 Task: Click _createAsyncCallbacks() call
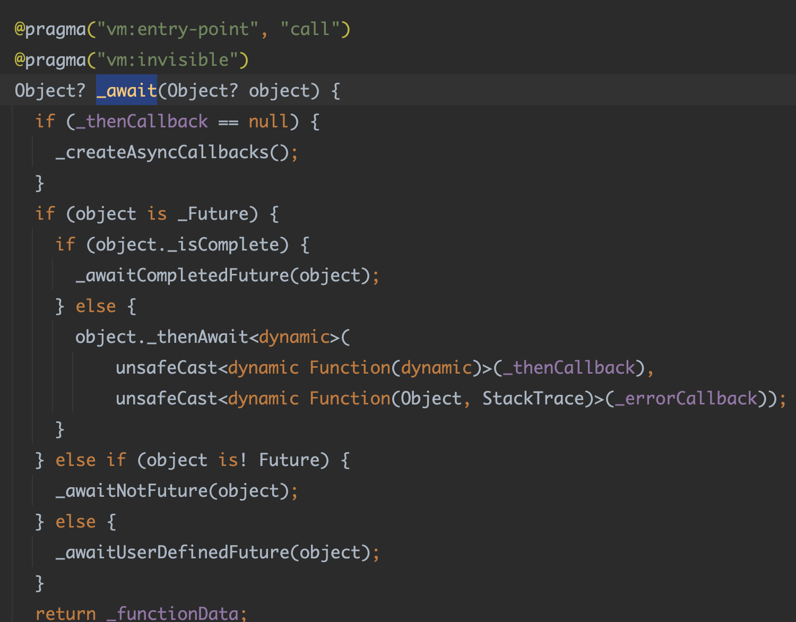(x=172, y=152)
